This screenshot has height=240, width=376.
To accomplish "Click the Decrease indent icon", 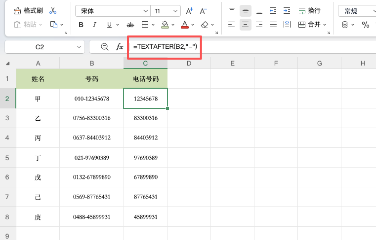I will tap(273, 11).
